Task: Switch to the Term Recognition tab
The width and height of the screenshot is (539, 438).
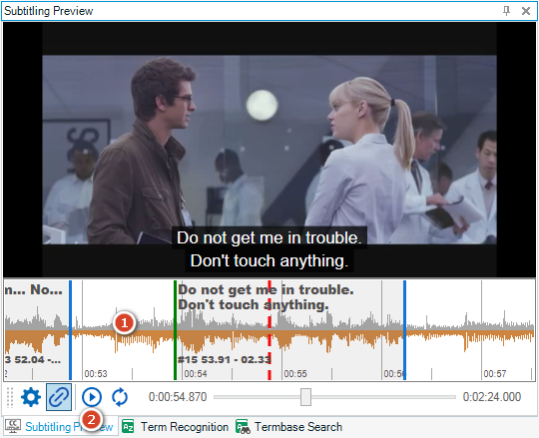Action: click(176, 427)
